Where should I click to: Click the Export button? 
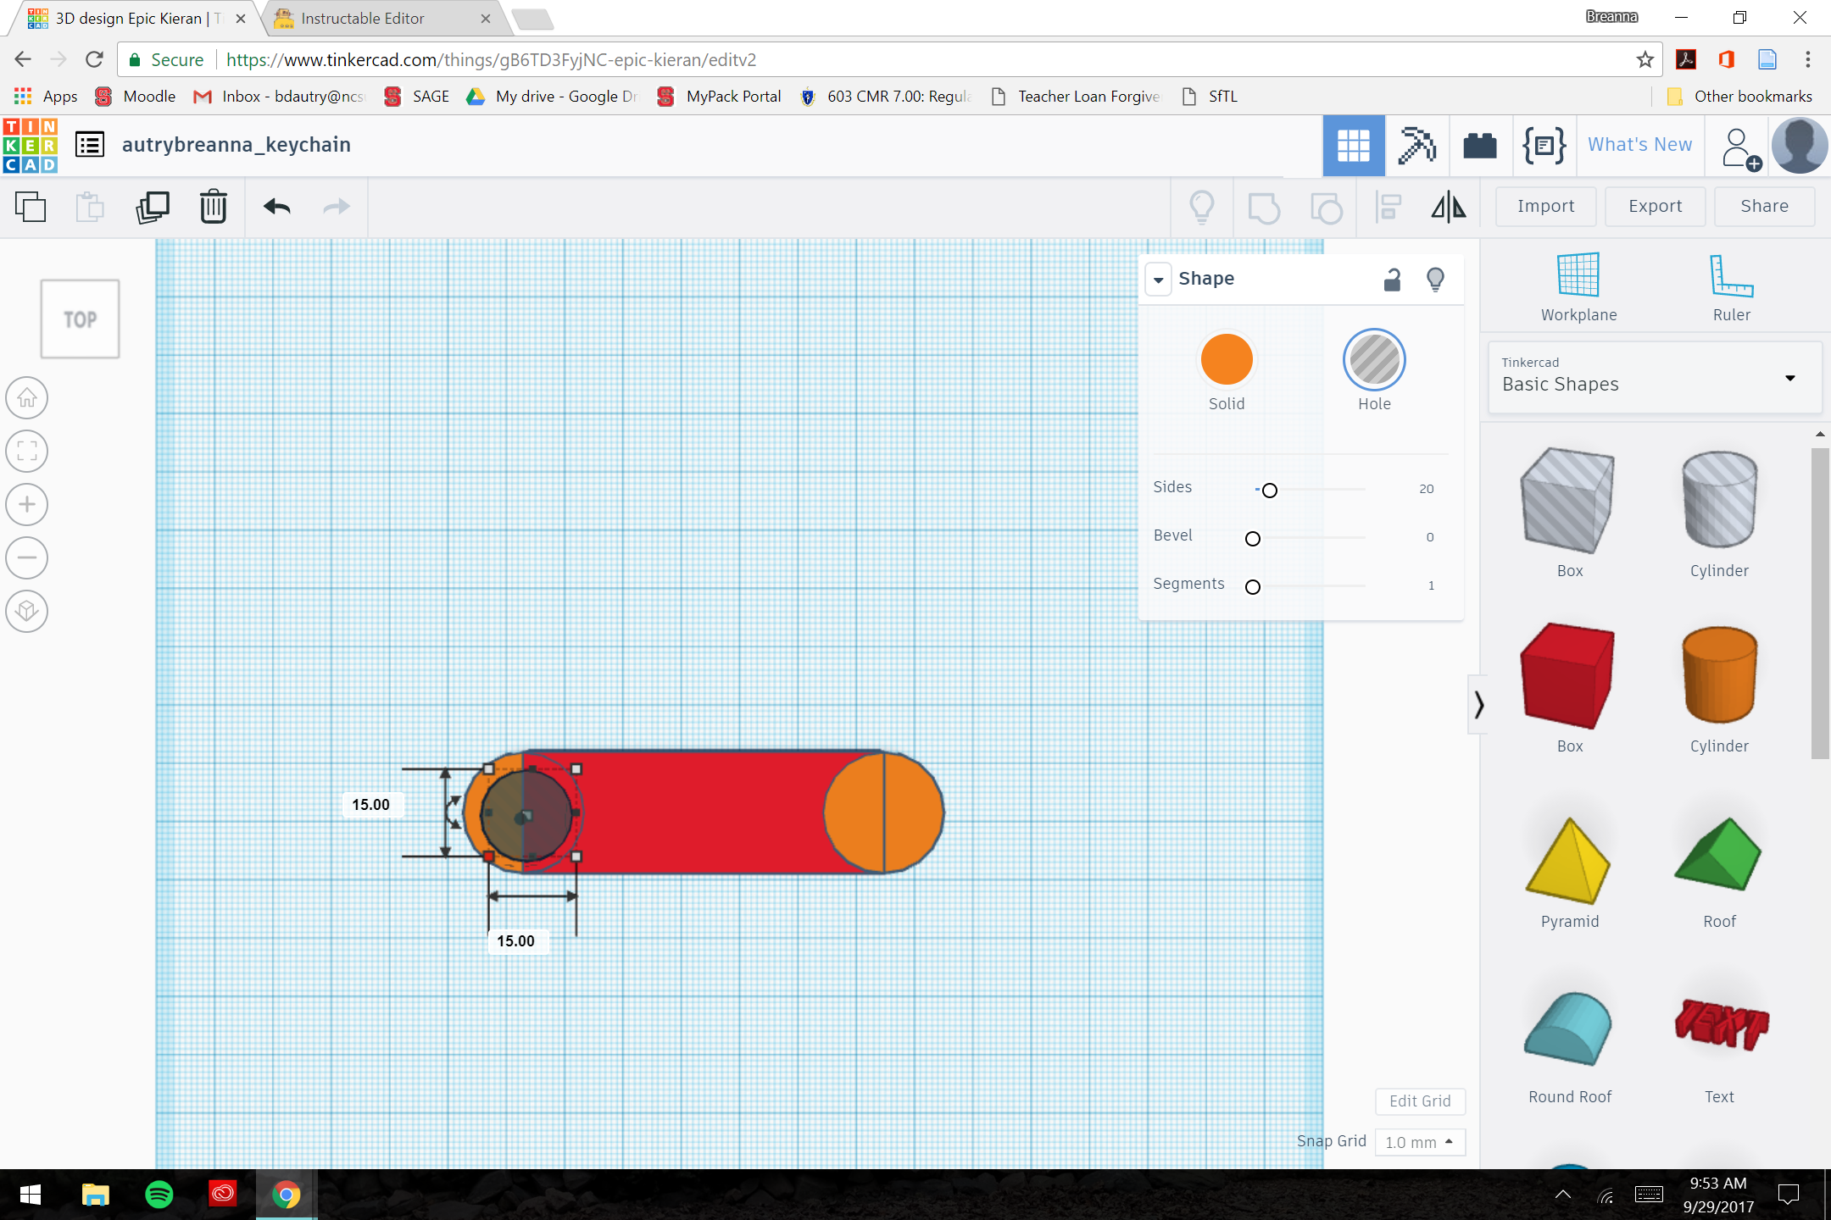1654,206
